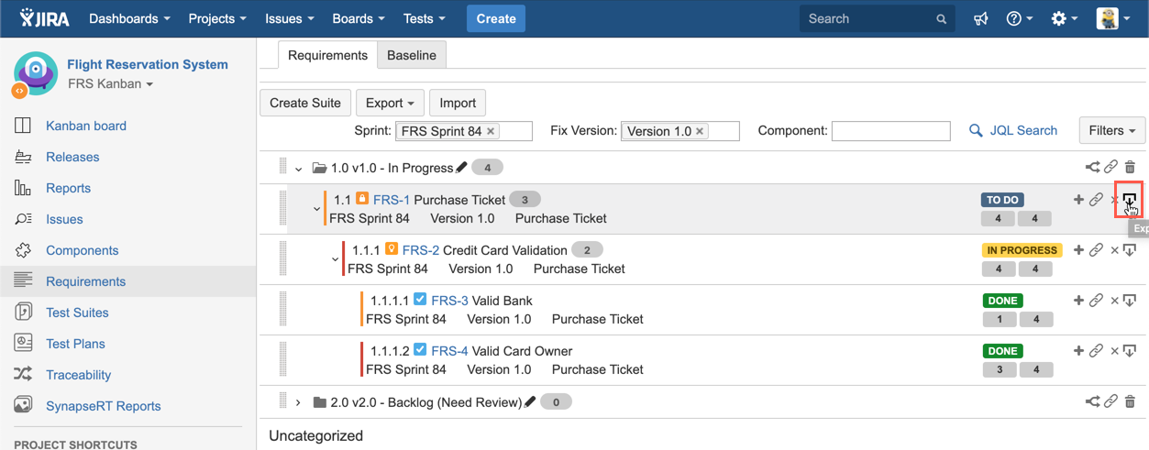The height and width of the screenshot is (450, 1149).
Task: Expand the 2.0 v2.0 - Backlog suite
Action: [298, 402]
